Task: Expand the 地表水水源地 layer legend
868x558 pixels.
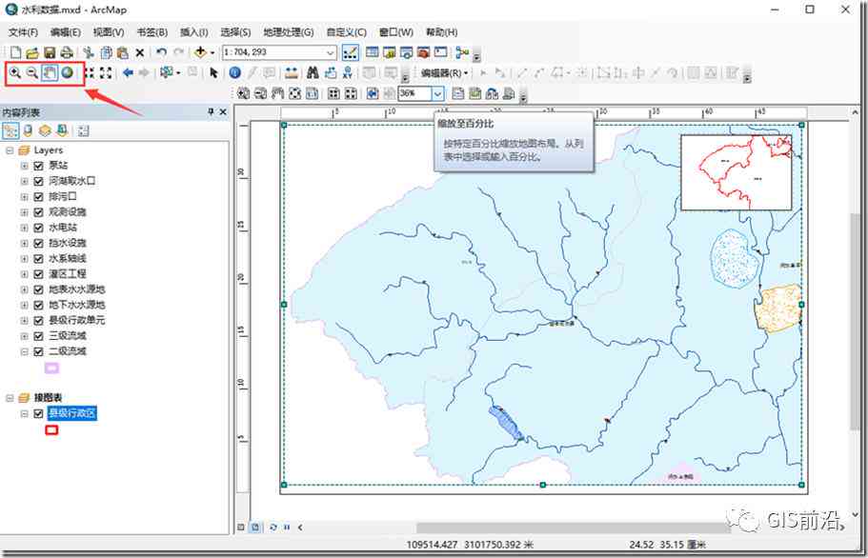Action: (x=25, y=289)
